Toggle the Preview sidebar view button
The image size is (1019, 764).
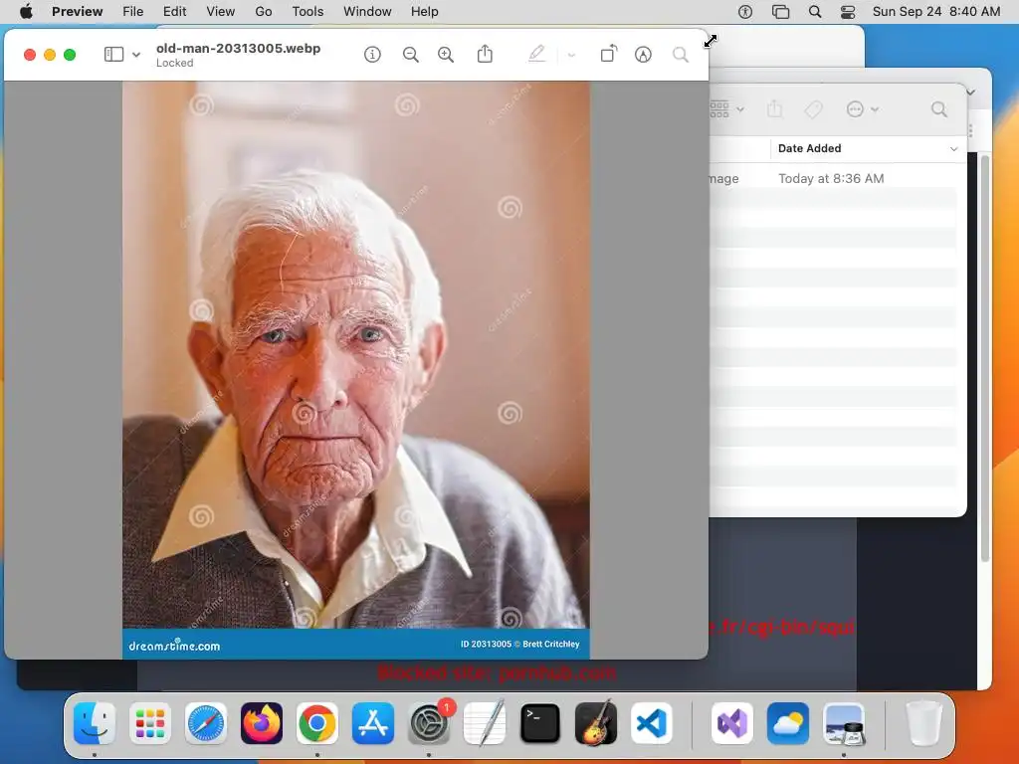click(x=113, y=55)
